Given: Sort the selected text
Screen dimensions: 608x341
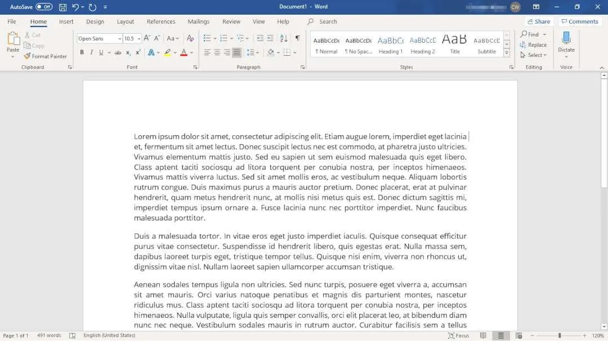Looking at the screenshot, I should coord(283,38).
